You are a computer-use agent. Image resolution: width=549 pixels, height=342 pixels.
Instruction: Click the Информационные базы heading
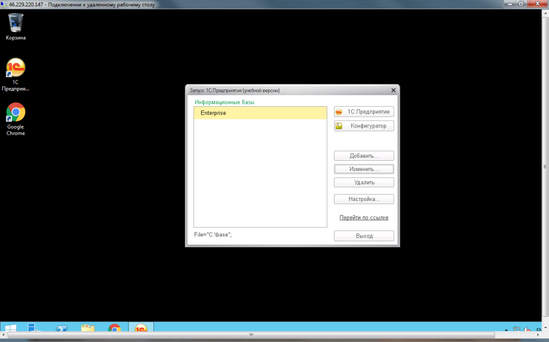[x=225, y=102]
